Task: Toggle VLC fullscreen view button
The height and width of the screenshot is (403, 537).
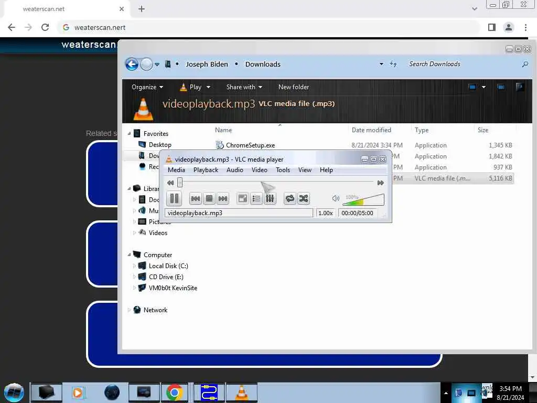Action: 242,198
